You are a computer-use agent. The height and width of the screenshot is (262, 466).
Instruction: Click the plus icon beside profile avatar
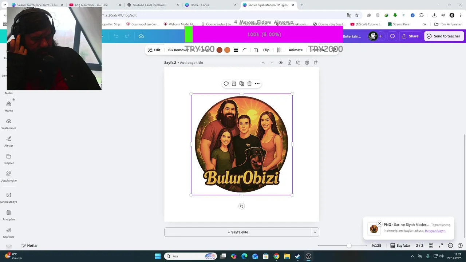[x=381, y=36]
